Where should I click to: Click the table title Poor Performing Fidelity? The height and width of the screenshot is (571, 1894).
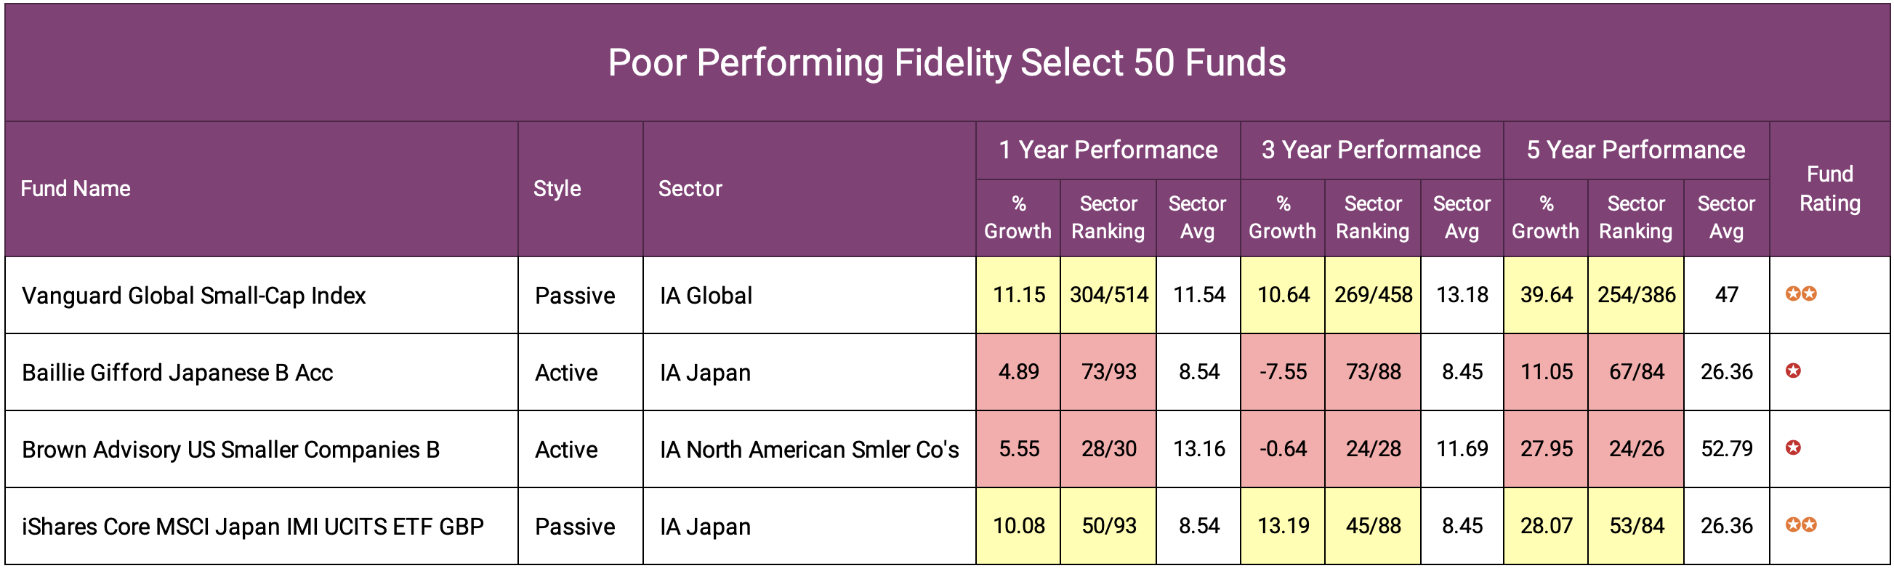946,62
